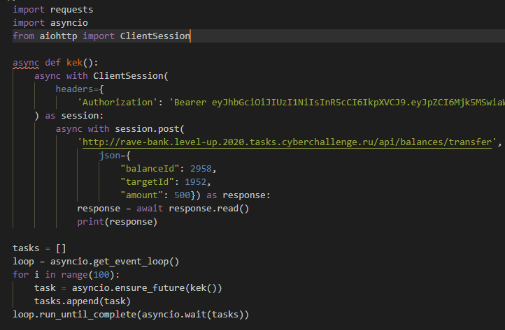Click 'loop.run_until_complete' line
Image resolution: width=505 pixels, height=330 pixels.
pyautogui.click(x=131, y=314)
